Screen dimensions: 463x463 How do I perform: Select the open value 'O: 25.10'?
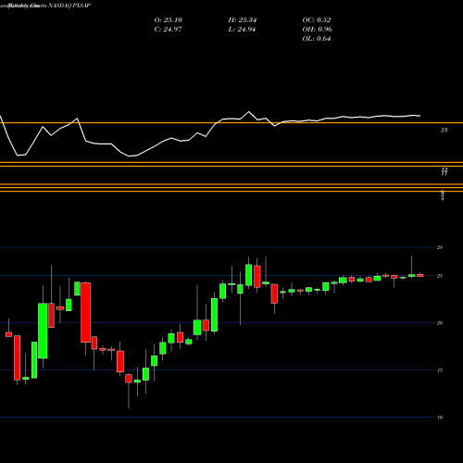point(169,20)
